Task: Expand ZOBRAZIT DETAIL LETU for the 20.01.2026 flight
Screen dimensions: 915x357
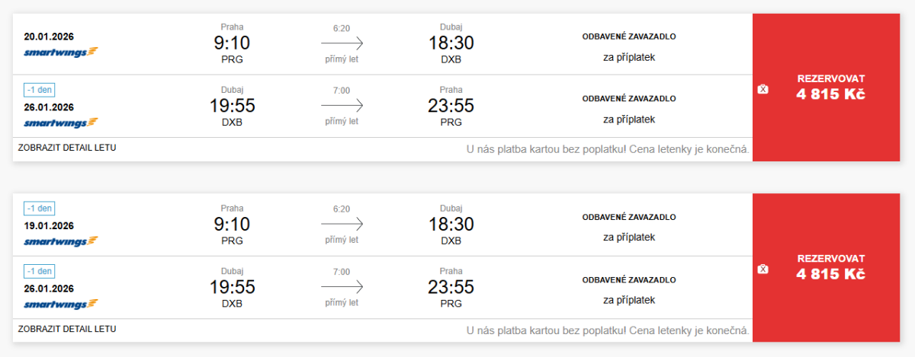Action: click(66, 148)
